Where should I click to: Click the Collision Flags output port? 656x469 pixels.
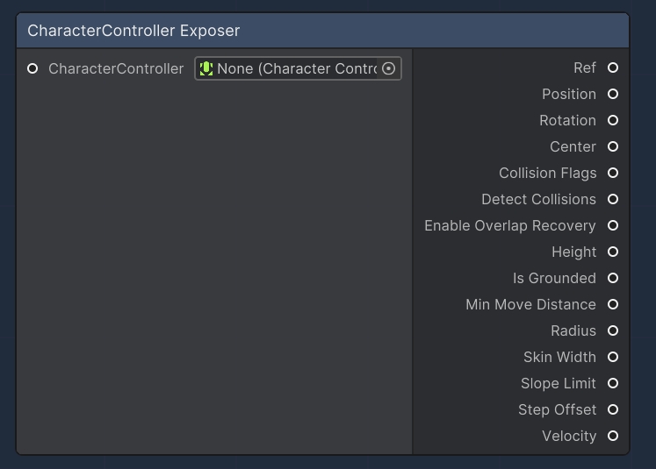[x=613, y=173]
